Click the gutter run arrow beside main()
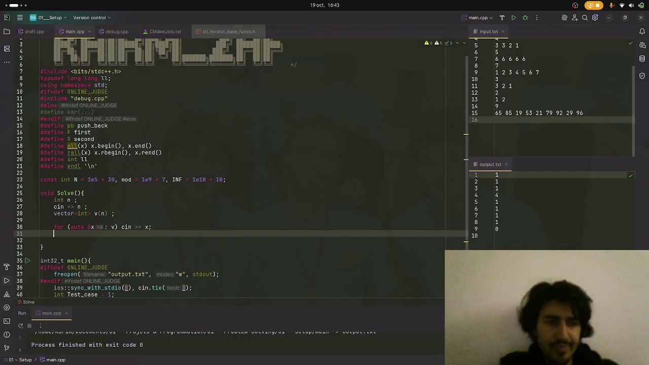The width and height of the screenshot is (649, 365). click(x=27, y=261)
